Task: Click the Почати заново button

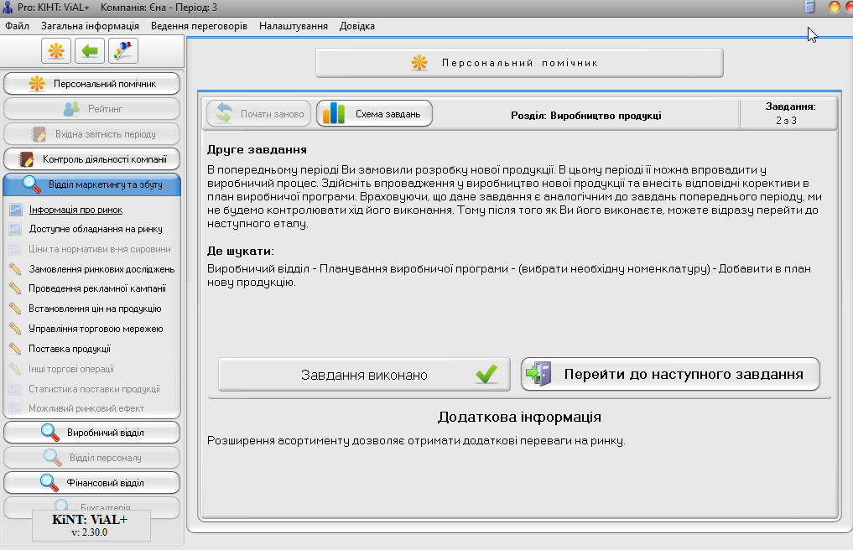Action: 259,114
